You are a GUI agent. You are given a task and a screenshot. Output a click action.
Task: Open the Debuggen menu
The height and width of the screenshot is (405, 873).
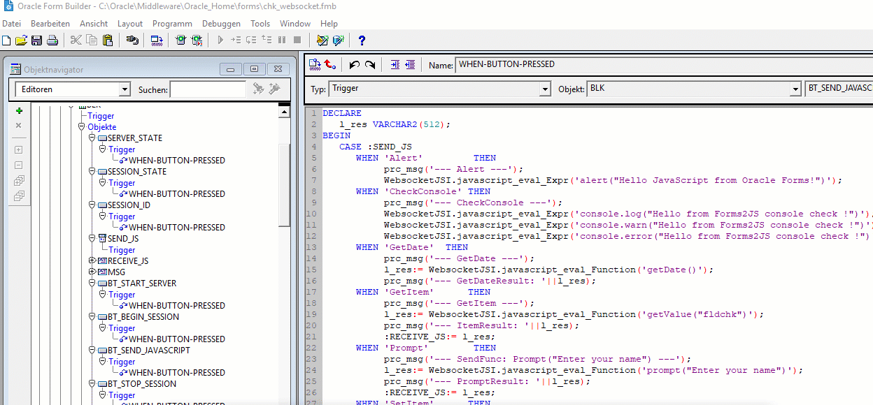coord(221,24)
